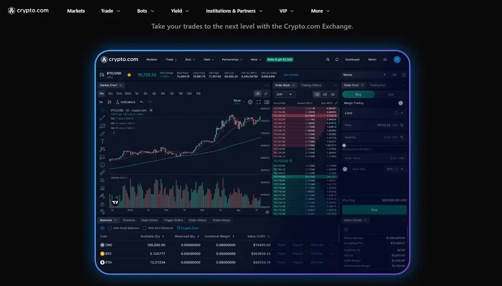Expand the Trade menu in top navigation

[110, 11]
